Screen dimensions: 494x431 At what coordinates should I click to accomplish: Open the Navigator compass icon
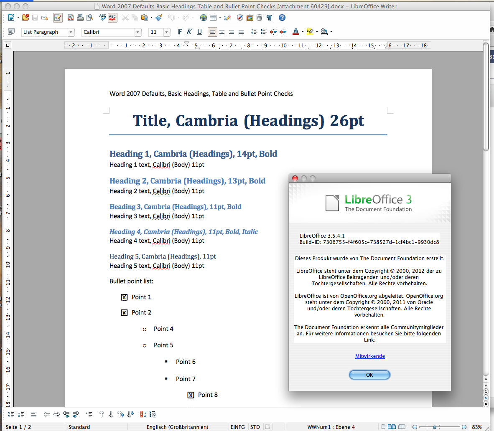240,18
